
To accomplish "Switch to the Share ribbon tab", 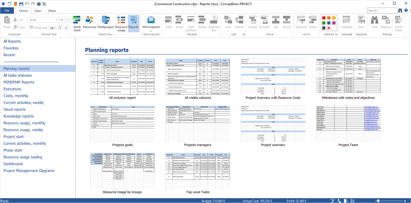I will (x=52, y=11).
